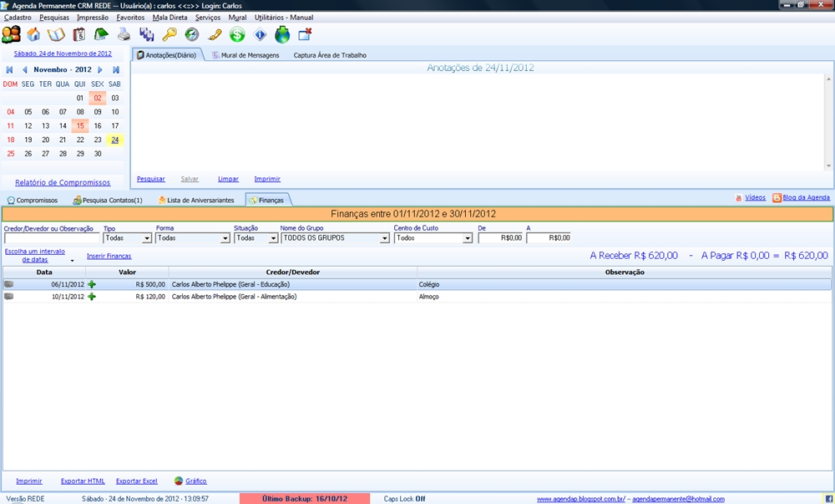This screenshot has width=835, height=504.
Task: Switch to Captura Área de Trabalho tab
Action: click(x=330, y=55)
